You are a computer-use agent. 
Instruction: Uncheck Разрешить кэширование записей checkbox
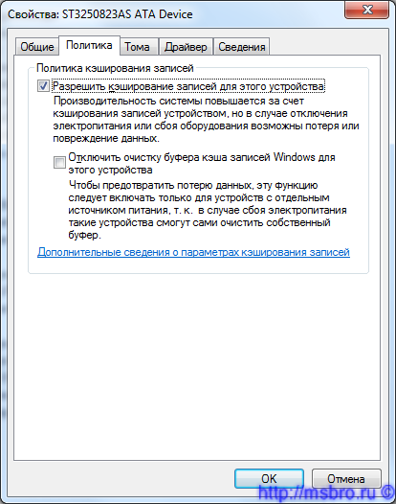coord(43,86)
